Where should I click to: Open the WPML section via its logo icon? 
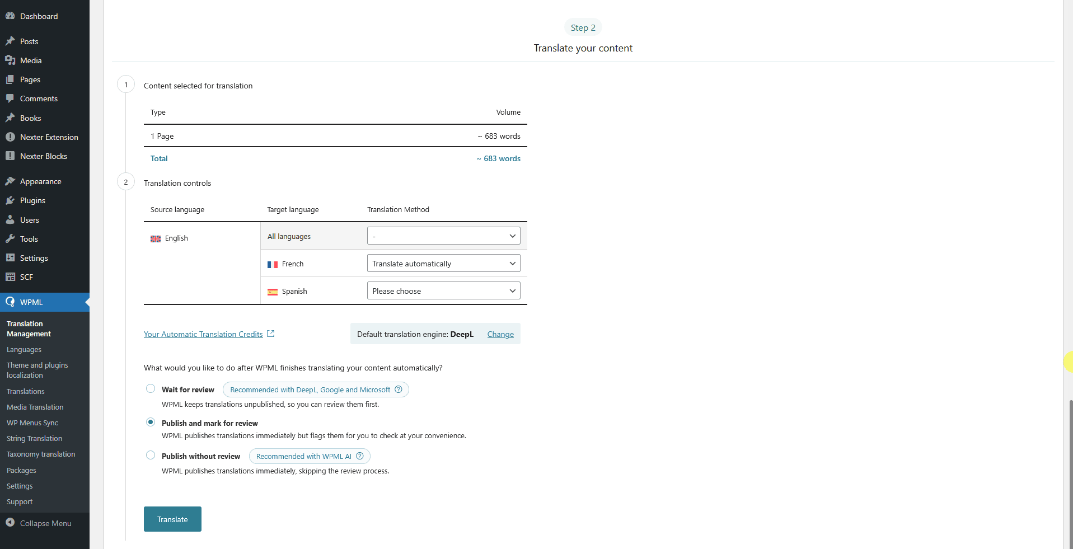click(x=10, y=302)
